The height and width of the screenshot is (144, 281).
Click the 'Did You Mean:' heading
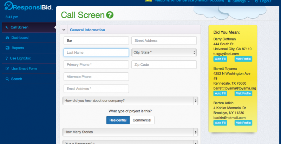click(x=227, y=32)
